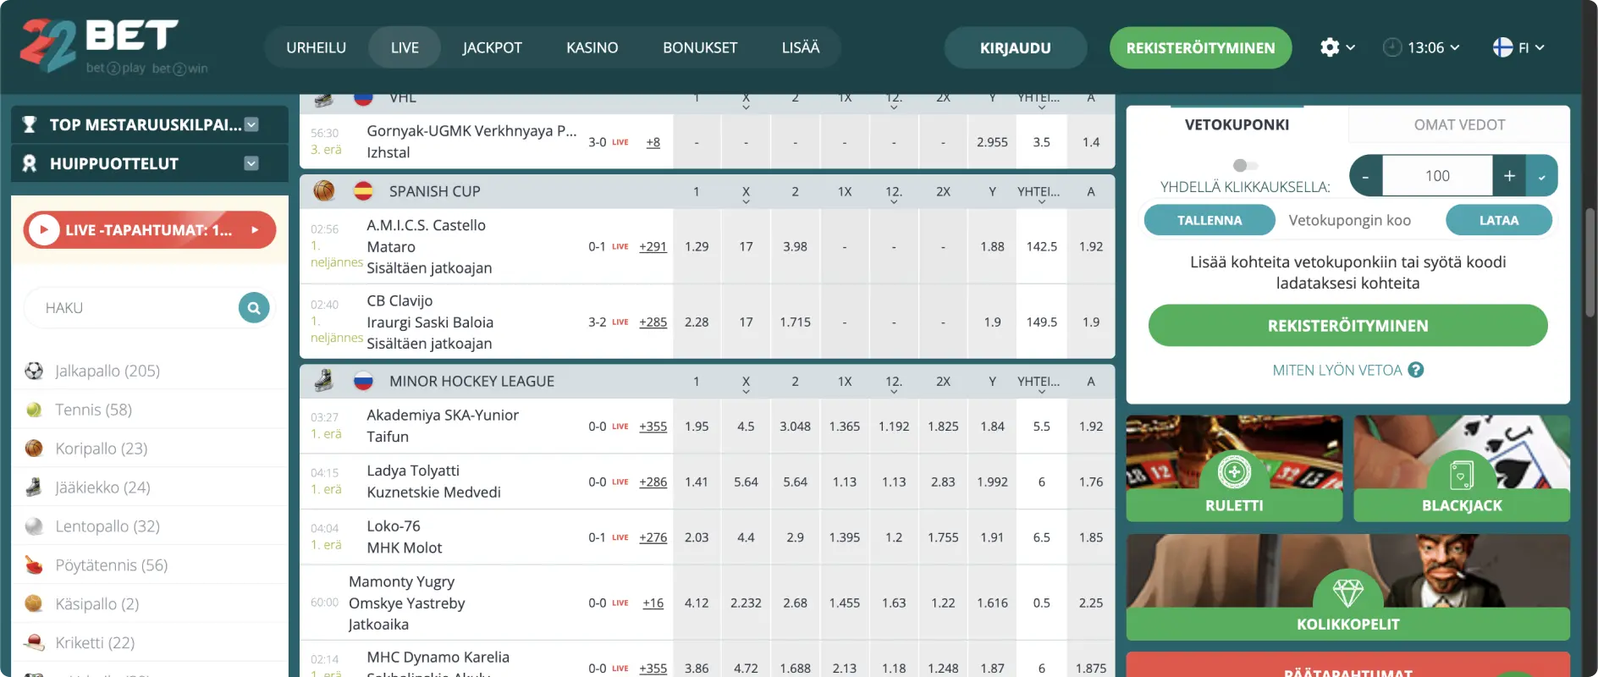Open the LIVE -TAPAHTUMAT banner button
This screenshot has height=677, width=1598.
point(150,229)
